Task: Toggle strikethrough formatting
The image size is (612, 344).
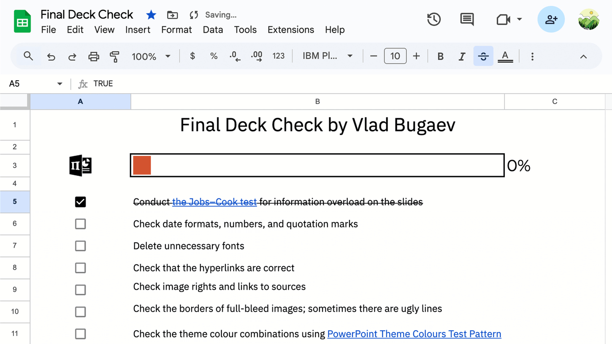Action: [x=483, y=56]
